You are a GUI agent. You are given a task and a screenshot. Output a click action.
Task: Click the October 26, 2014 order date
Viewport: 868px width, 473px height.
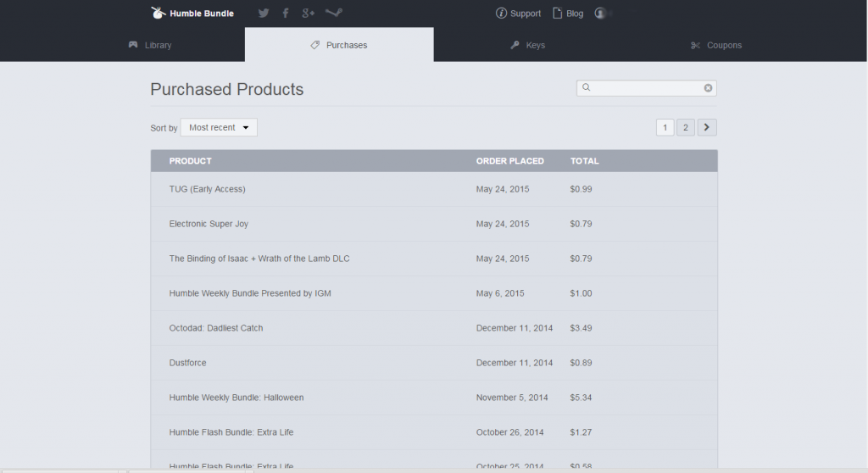click(x=509, y=432)
